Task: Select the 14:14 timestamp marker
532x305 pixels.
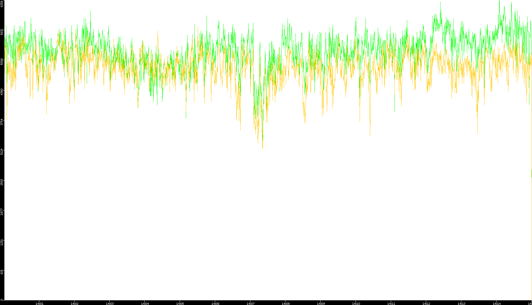Action: pyautogui.click(x=497, y=303)
